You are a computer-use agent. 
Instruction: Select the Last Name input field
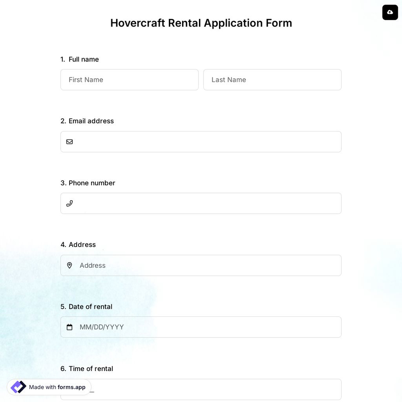click(272, 80)
